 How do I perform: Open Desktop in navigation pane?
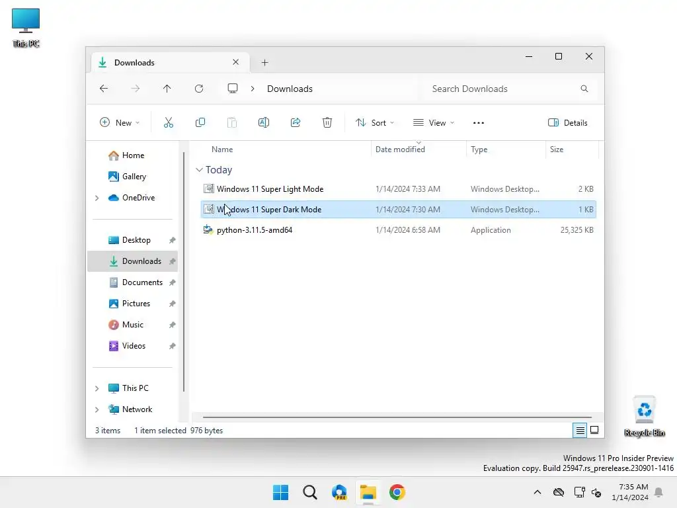click(x=136, y=239)
